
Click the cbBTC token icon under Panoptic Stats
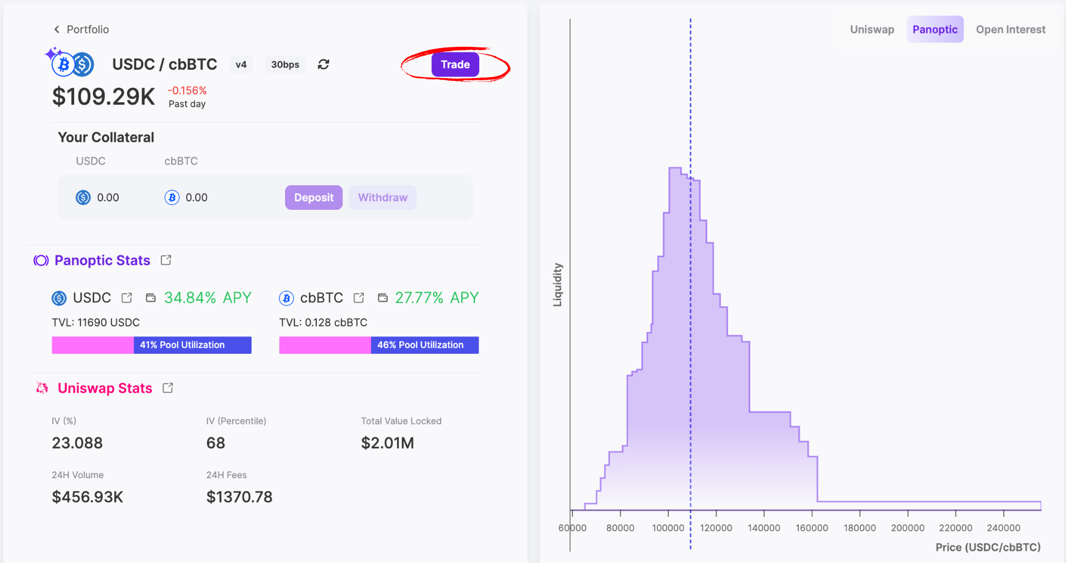click(286, 299)
